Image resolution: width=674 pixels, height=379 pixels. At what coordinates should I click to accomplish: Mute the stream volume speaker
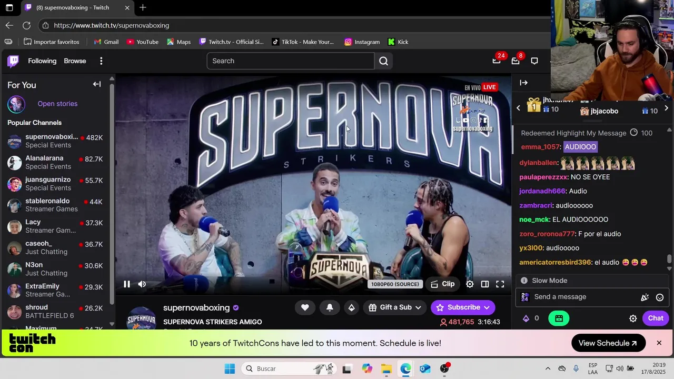coord(142,284)
